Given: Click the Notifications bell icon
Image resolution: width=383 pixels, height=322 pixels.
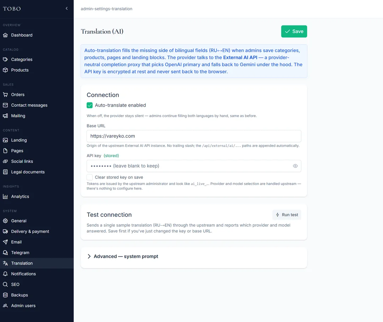Looking at the screenshot, I should coord(5,274).
